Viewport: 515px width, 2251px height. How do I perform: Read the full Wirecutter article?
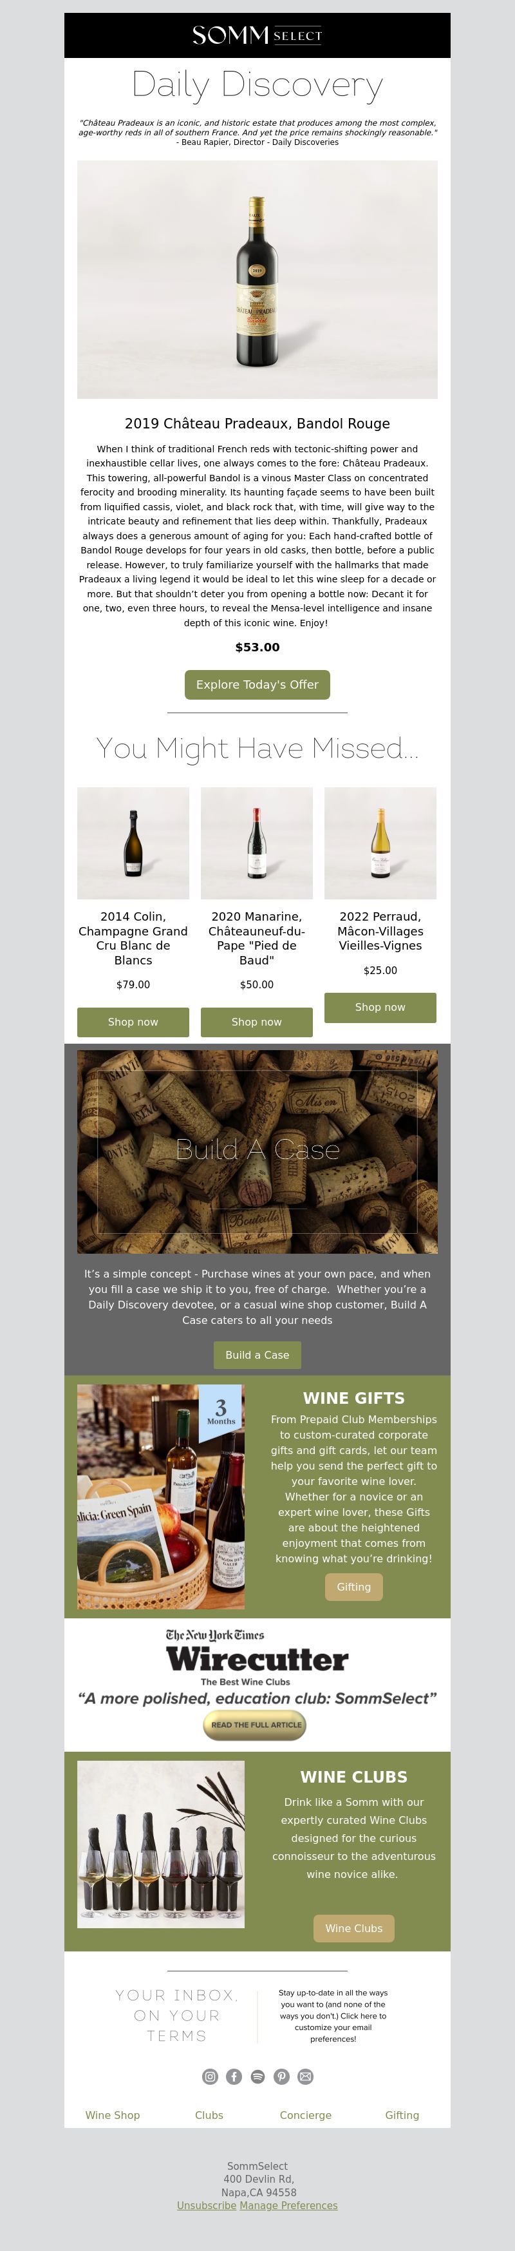[x=255, y=1725]
